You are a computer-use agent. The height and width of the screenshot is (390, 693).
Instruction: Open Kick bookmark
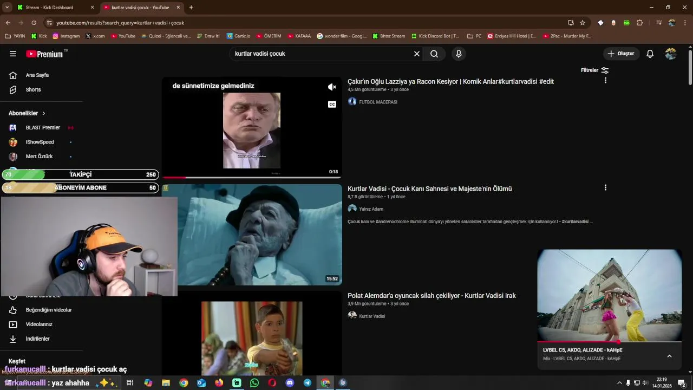tap(39, 36)
